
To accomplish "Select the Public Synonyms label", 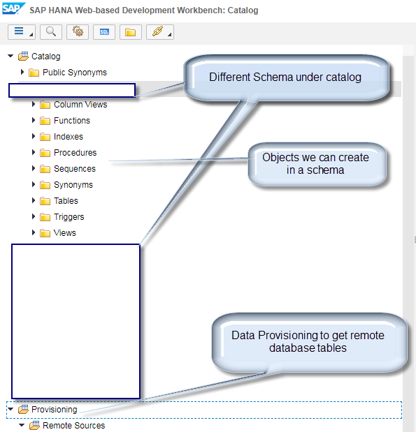I will [x=75, y=73].
